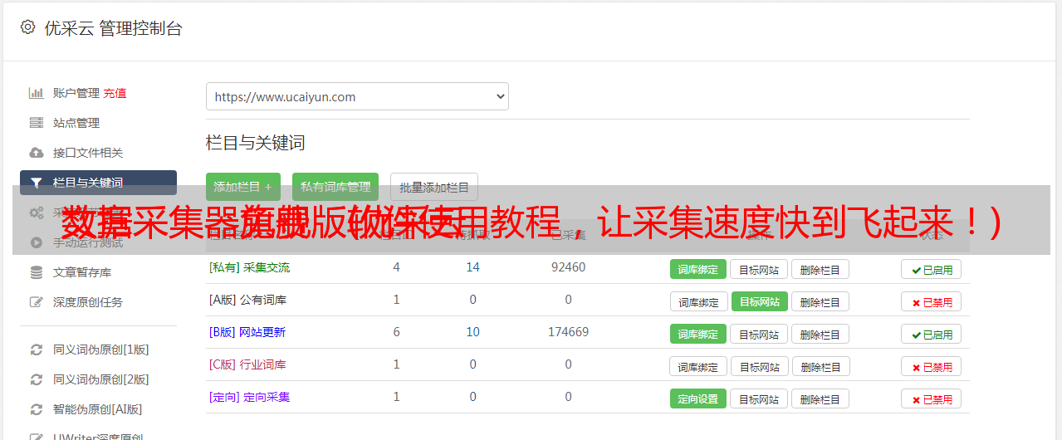Click 词库绑定 for the 行业词库 row
The image size is (1062, 440).
[698, 366]
